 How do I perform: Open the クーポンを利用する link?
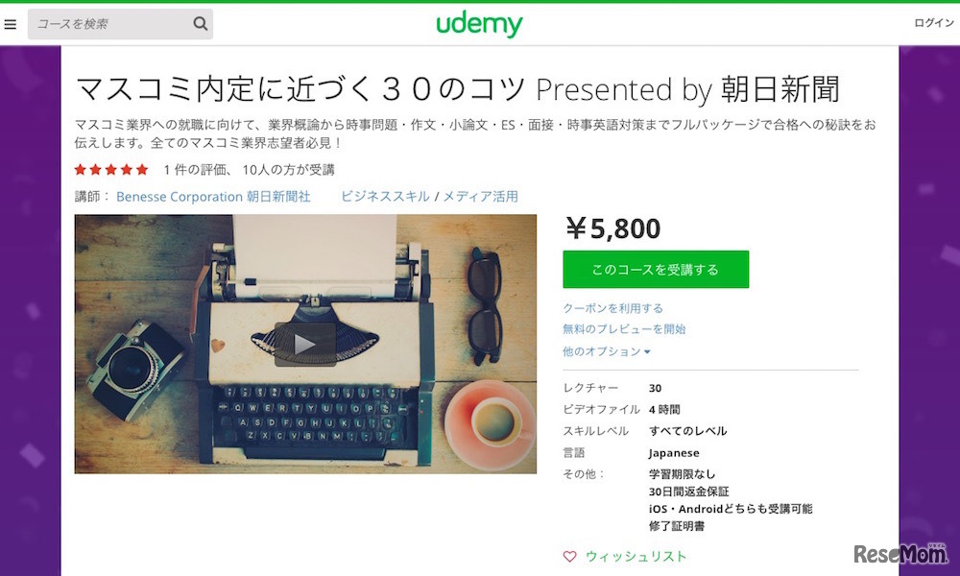[612, 308]
